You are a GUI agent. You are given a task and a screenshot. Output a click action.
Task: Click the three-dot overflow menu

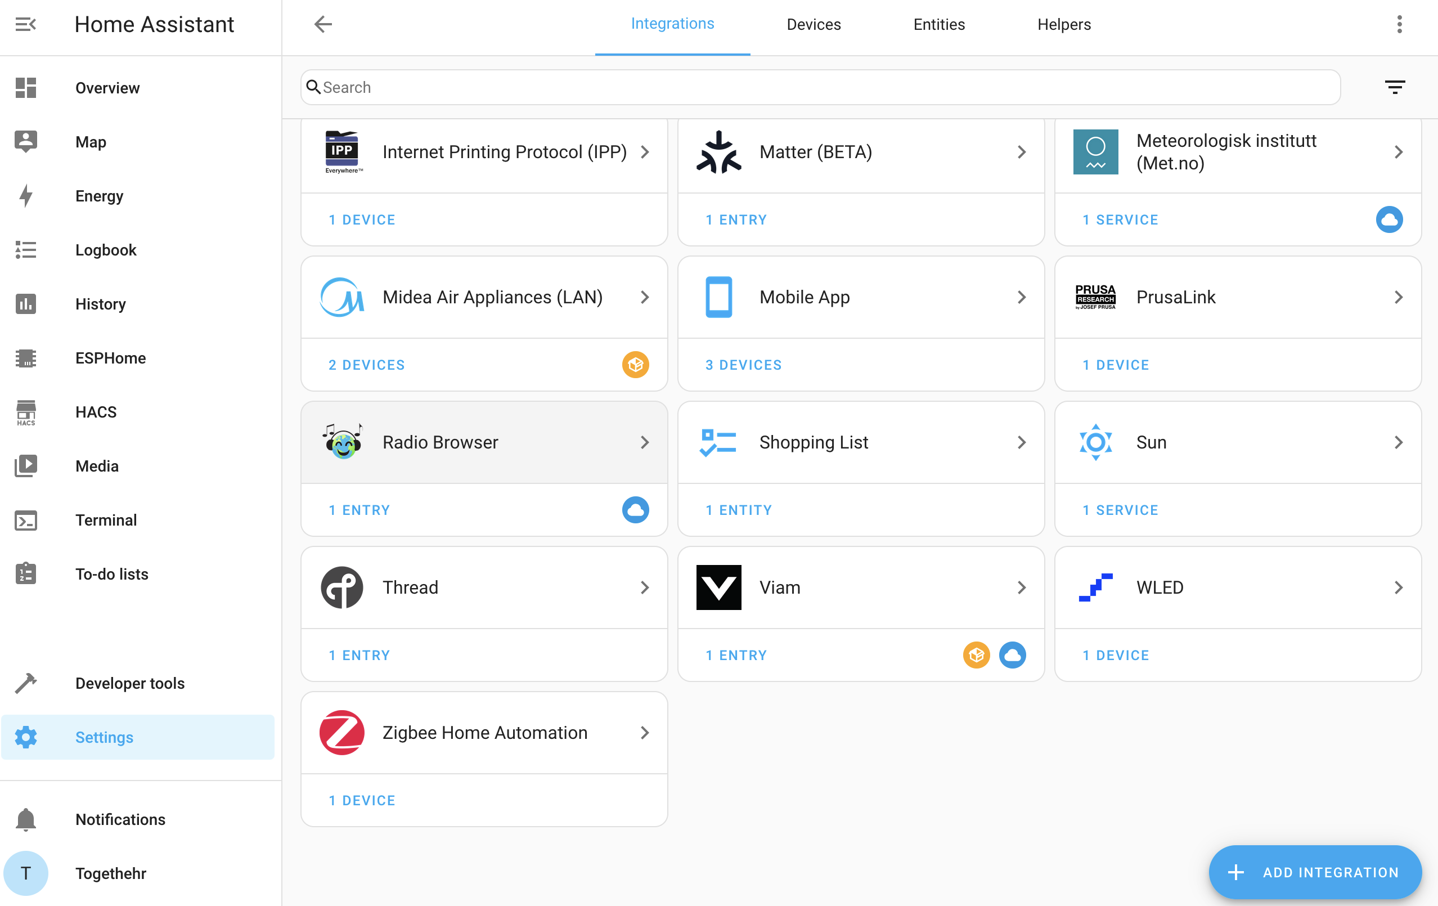tap(1400, 24)
